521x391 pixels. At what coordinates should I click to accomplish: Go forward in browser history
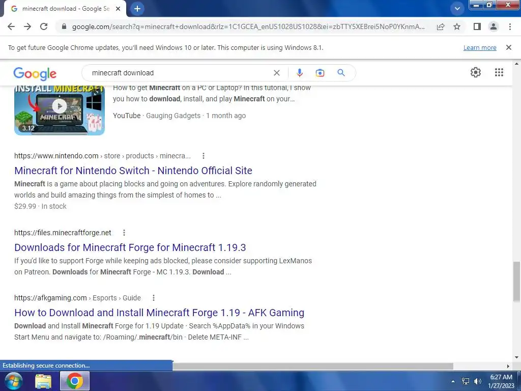click(27, 26)
